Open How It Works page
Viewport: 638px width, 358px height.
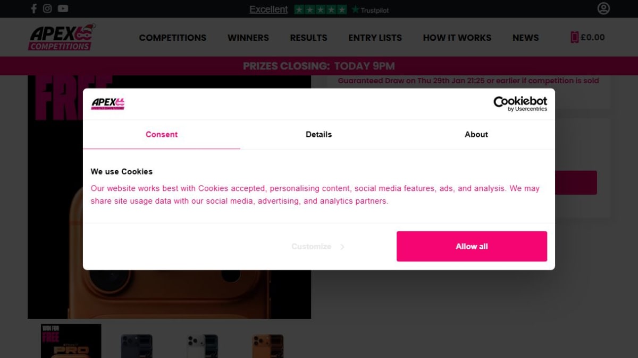457,38
